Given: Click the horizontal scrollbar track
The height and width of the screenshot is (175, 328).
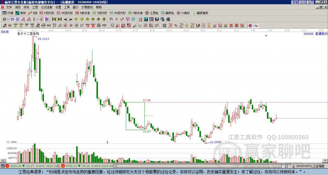Looking at the screenshot, I should [201, 166].
